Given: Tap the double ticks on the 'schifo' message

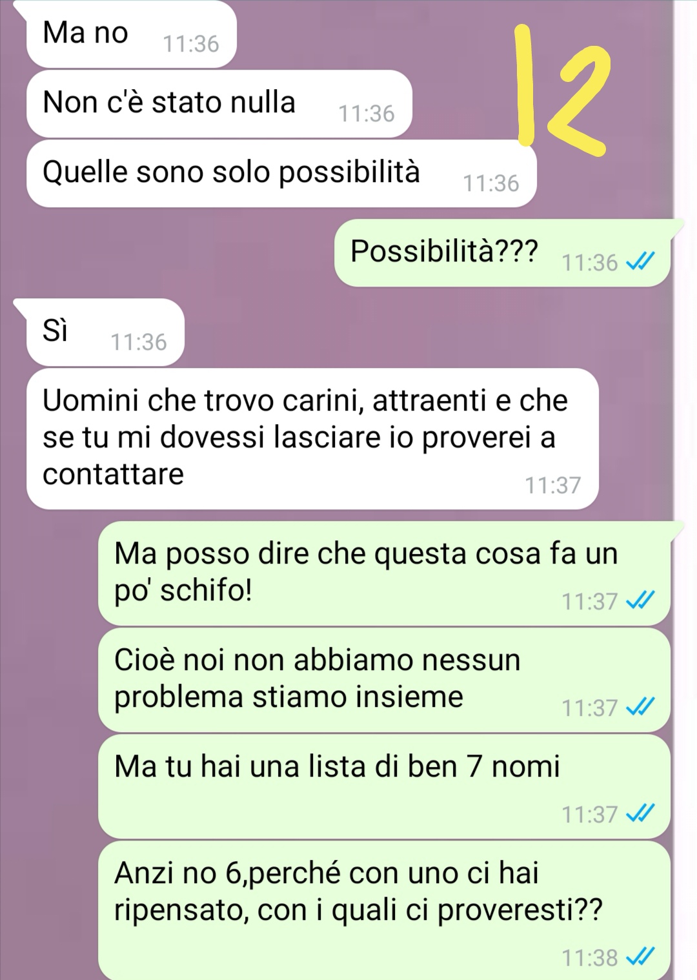Looking at the screenshot, I should (x=641, y=601).
